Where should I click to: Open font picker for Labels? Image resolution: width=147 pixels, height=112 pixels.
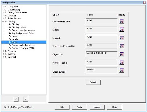click(122, 30)
